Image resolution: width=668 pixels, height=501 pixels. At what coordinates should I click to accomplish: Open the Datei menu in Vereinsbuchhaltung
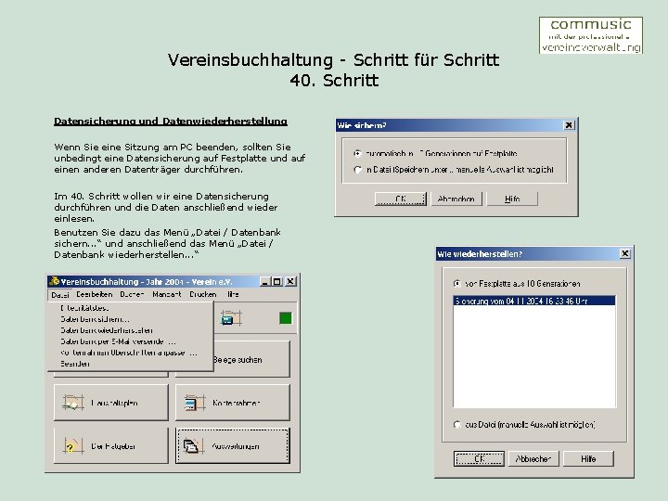pos(59,294)
